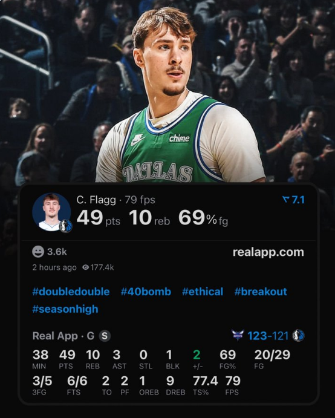Open the #doubledouble hashtag
This screenshot has width=335, height=418.
tap(71, 292)
